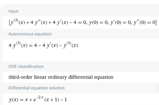The width and height of the screenshot is (159, 105).
Task: Click the Input pod heading
Action: (13, 11)
